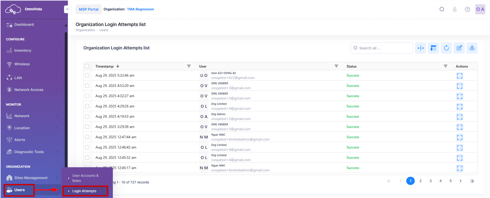Check the Aug 29 4:52:20 am row checkbox
Image resolution: width=490 pixels, height=198 pixels.
(87, 86)
